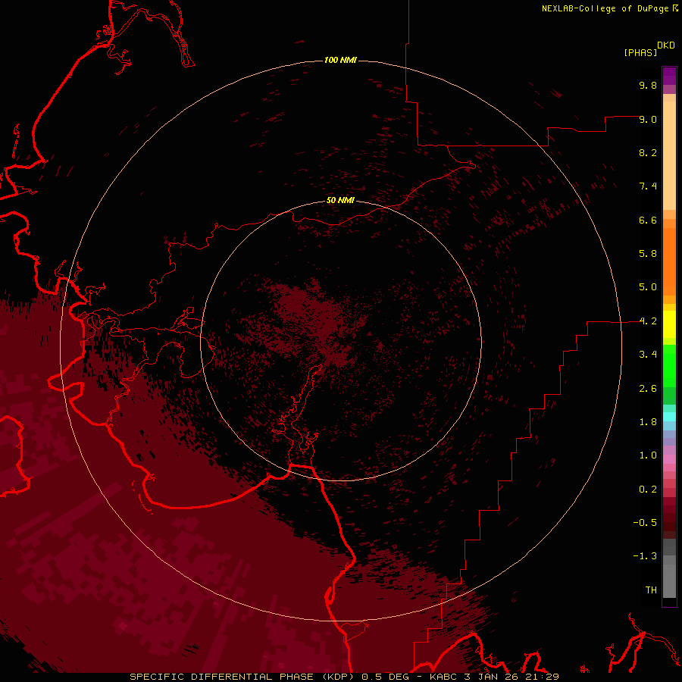Click the -0.5 value on the color scale
The height and width of the screenshot is (682, 682).
pyautogui.click(x=645, y=523)
